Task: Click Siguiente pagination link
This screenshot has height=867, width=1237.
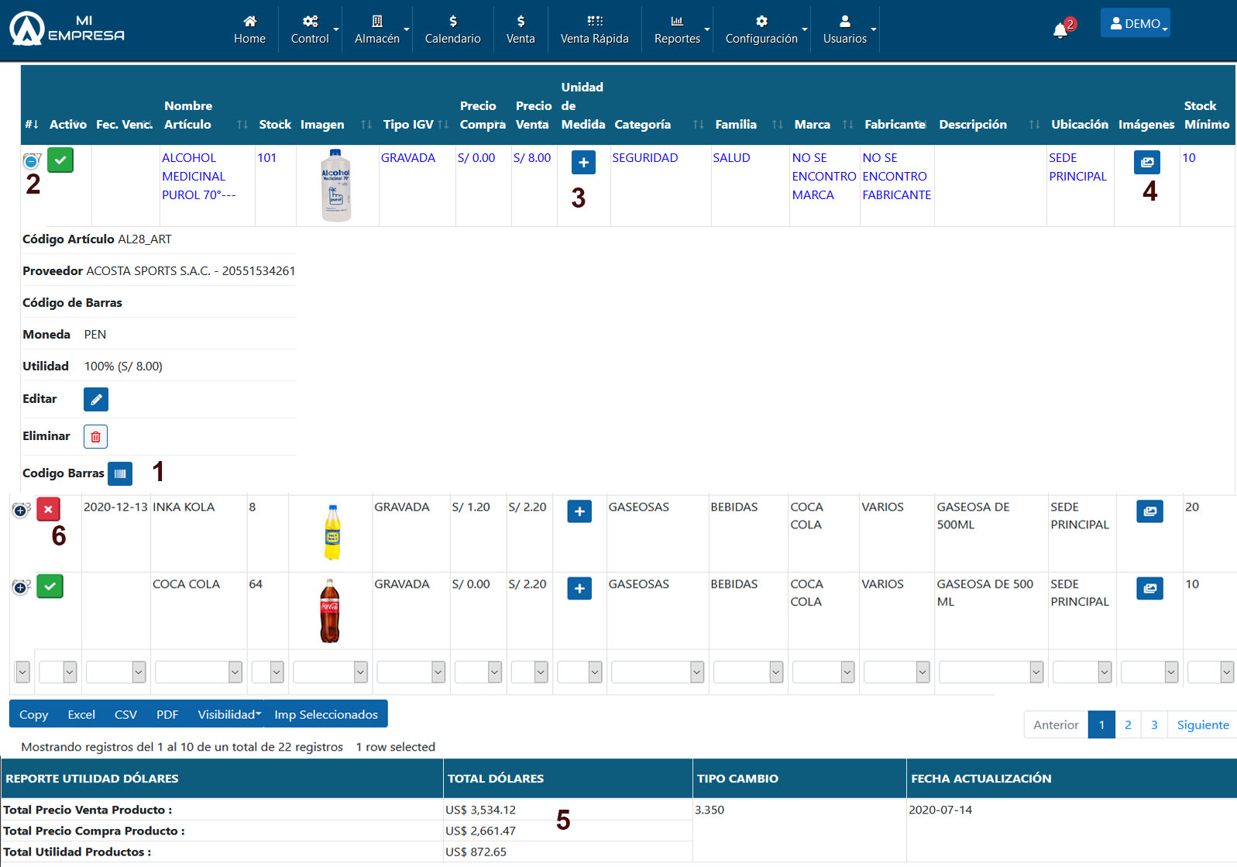Action: point(1203,725)
